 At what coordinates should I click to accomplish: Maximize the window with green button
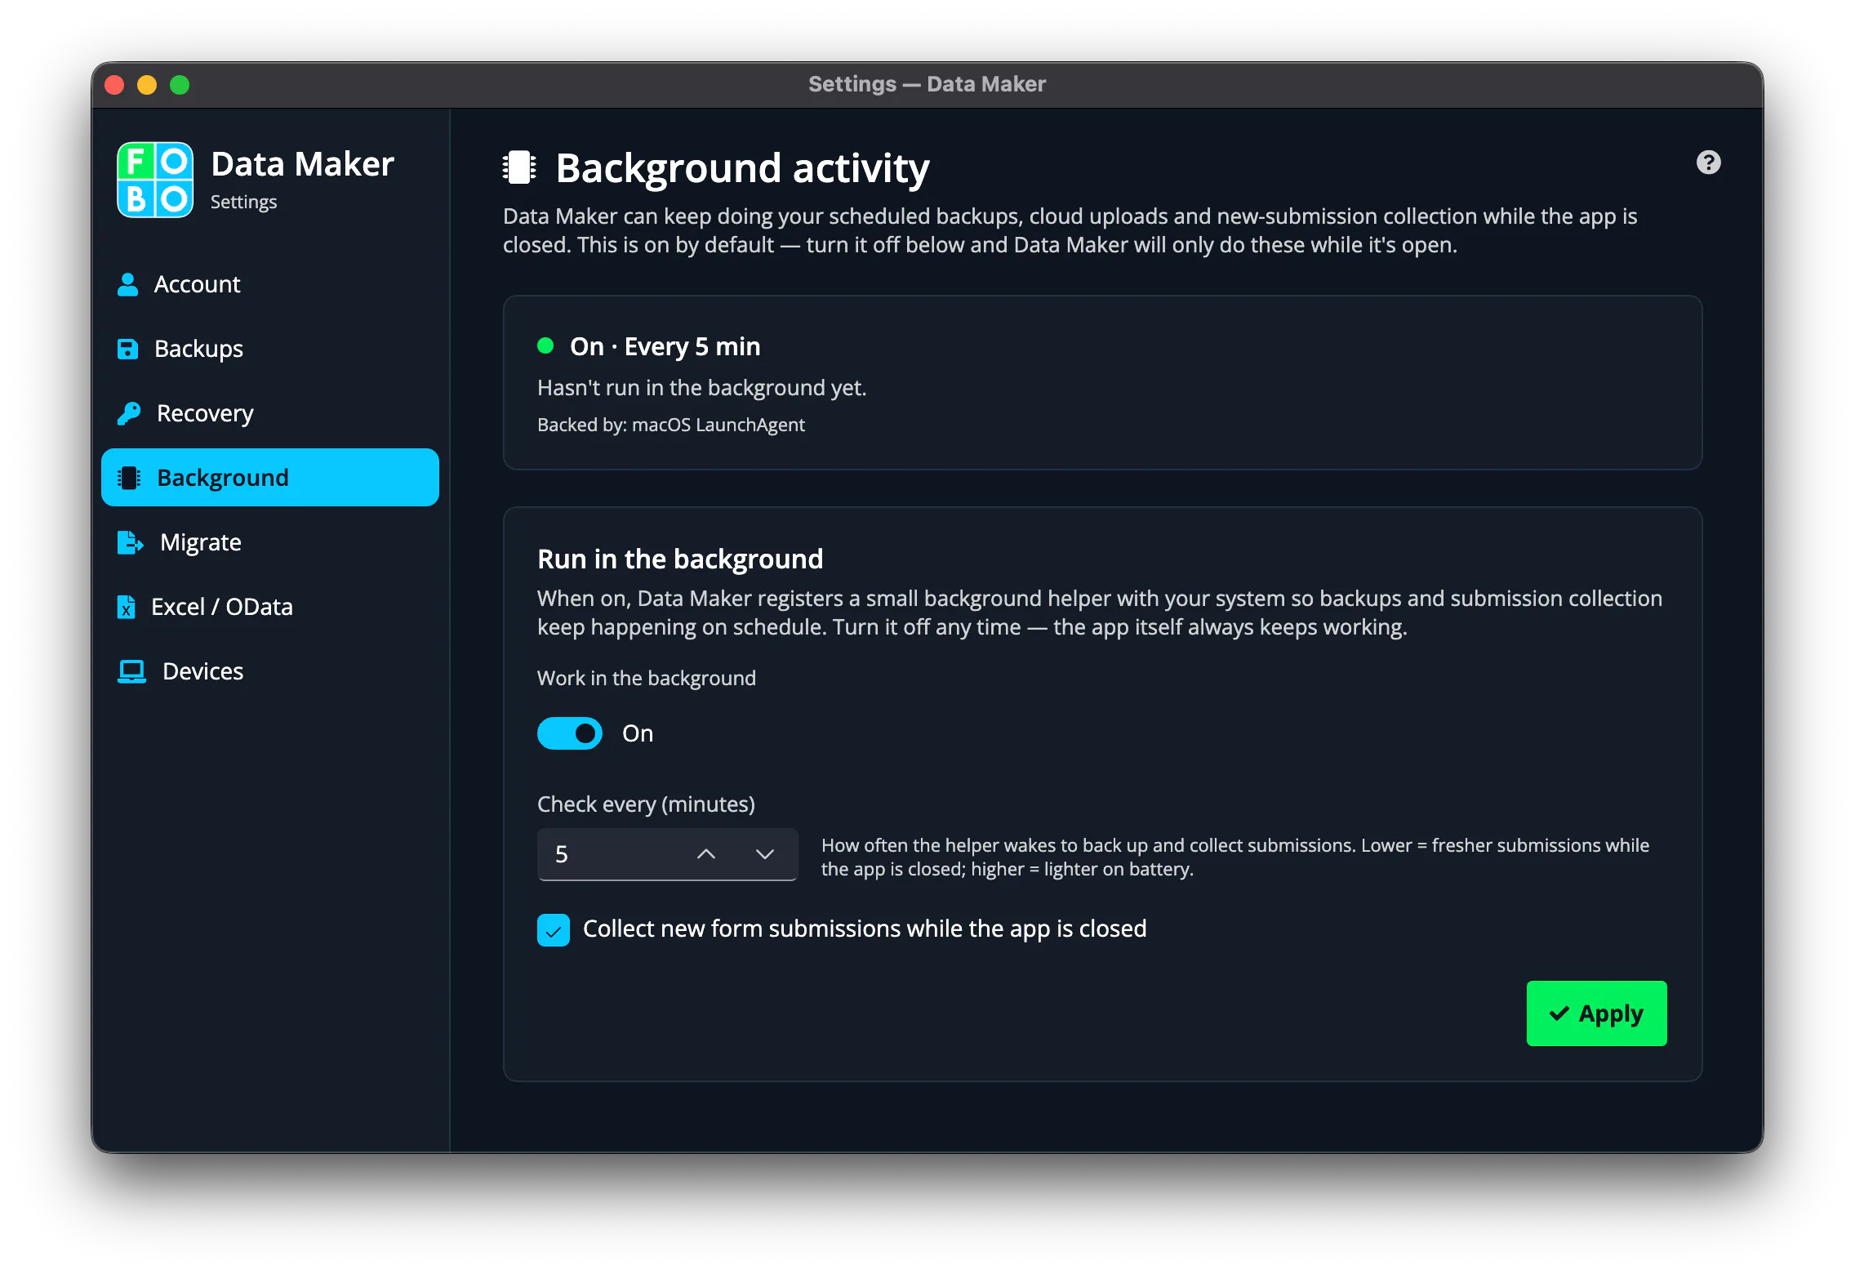[x=180, y=85]
